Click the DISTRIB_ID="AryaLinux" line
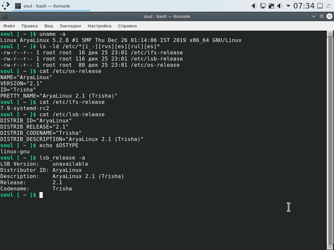This screenshot has height=250, width=334. pos(36,120)
